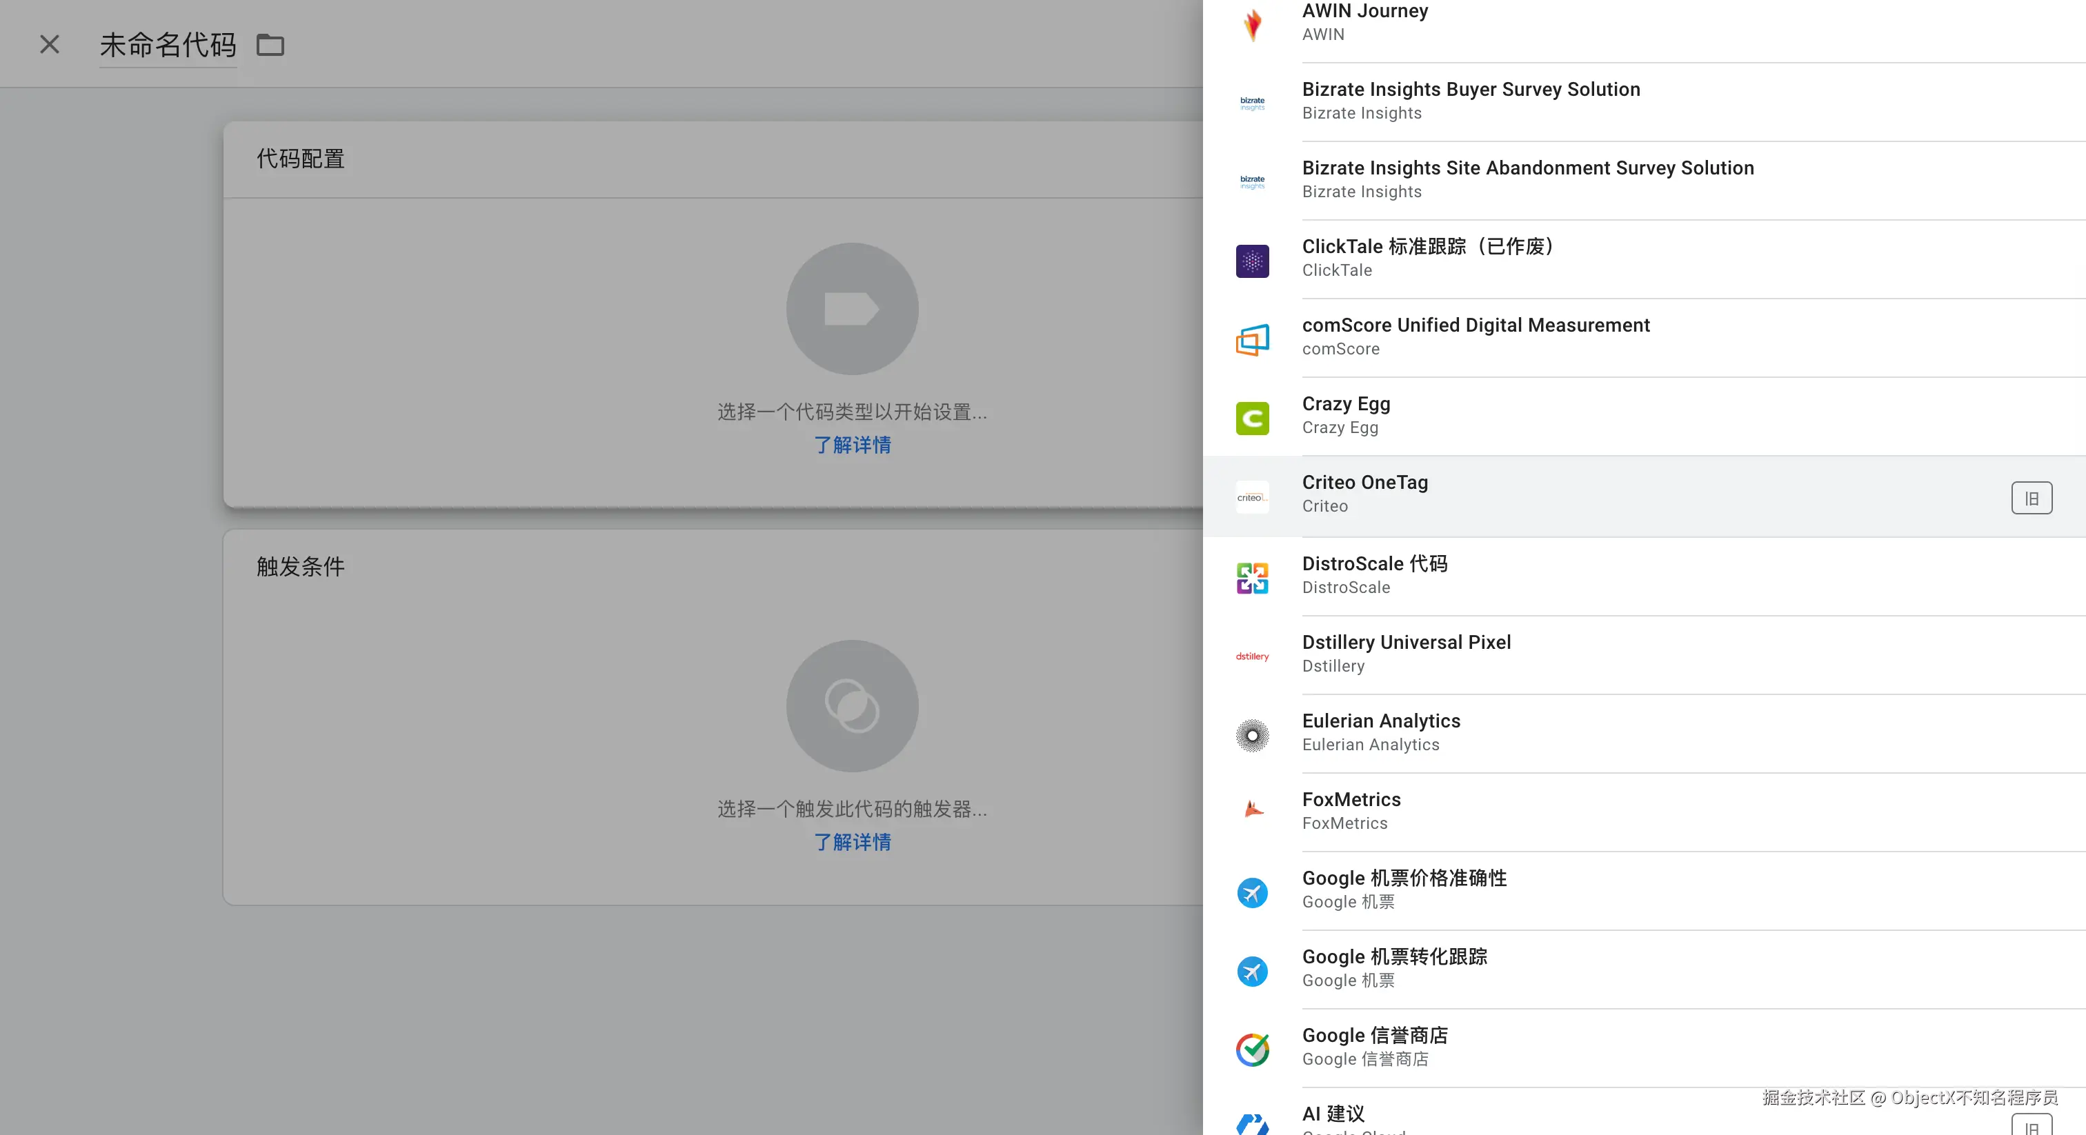
Task: Open 了解详情 link under 代码配置
Action: [x=852, y=445]
